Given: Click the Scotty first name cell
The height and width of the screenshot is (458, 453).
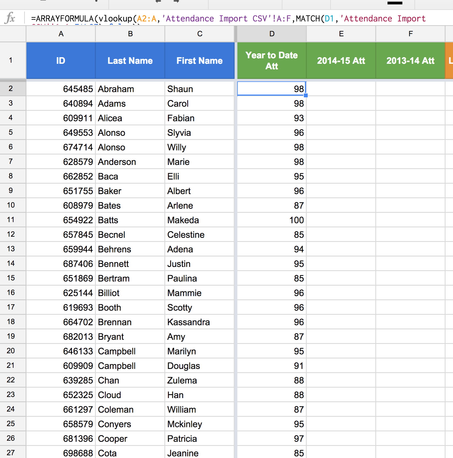Looking at the screenshot, I should [x=200, y=307].
